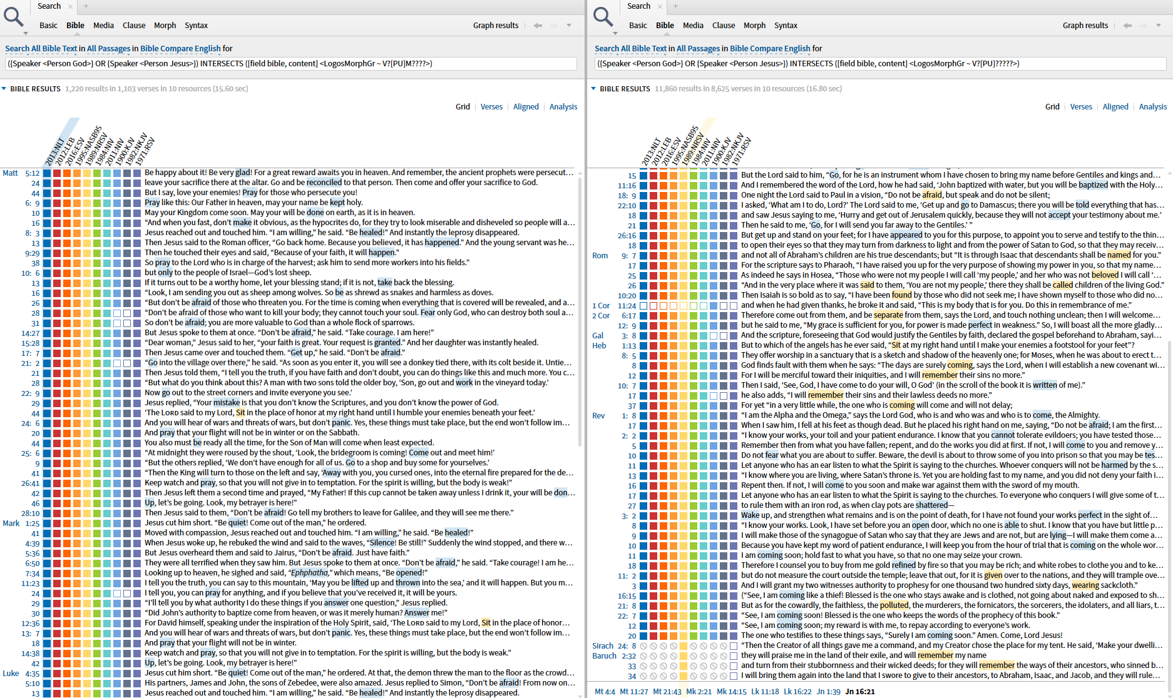
Task: Collapse BIBLE RESULTS section in right panel
Action: point(594,89)
